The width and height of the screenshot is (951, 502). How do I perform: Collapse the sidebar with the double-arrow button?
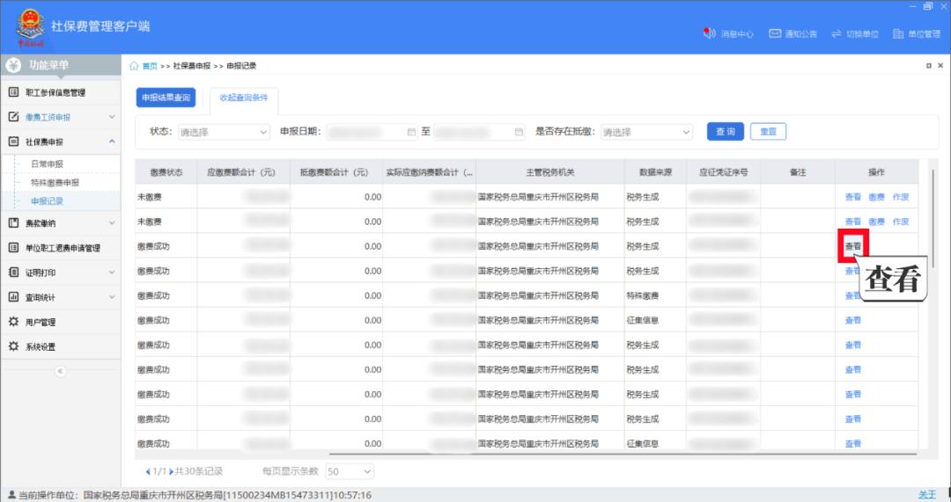coord(60,371)
